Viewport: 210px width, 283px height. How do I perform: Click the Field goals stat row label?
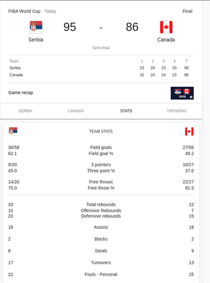(x=101, y=147)
